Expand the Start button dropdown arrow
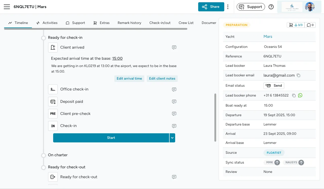The width and height of the screenshot is (324, 189). tap(172, 138)
